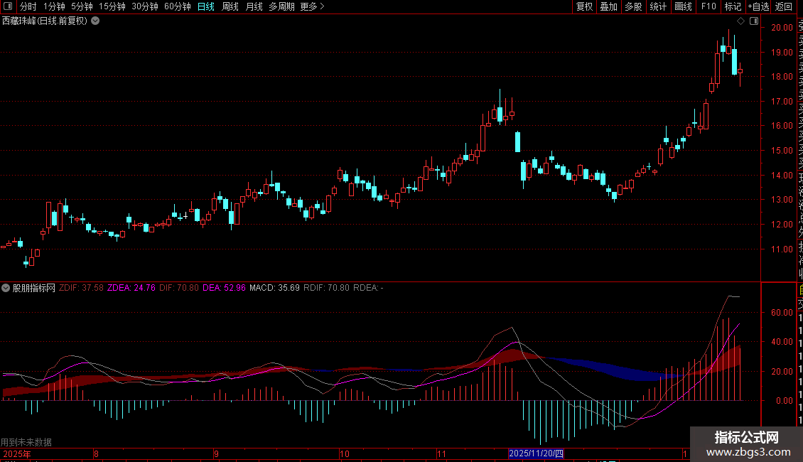
Task: Click the 2025/11/20 date marker on timeline
Action: (x=537, y=453)
